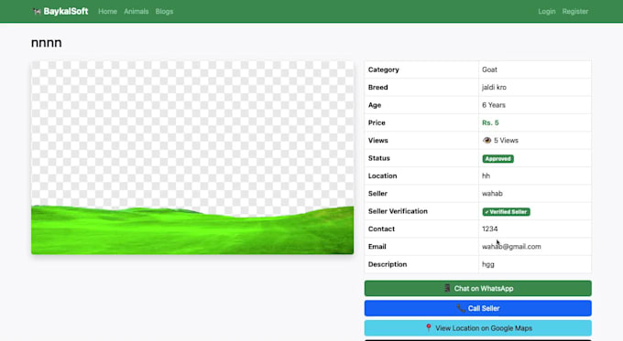Select the breed value jaldi kro
Screen dimensions: 623x341
[x=494, y=87]
